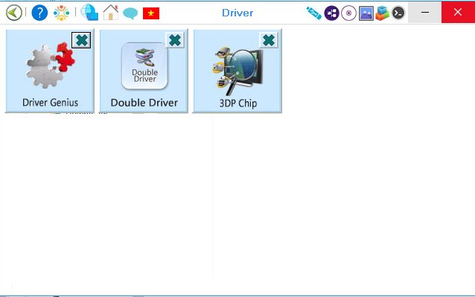The height and width of the screenshot is (297, 475).
Task: Remove Double Driver with its X button
Action: pos(175,40)
